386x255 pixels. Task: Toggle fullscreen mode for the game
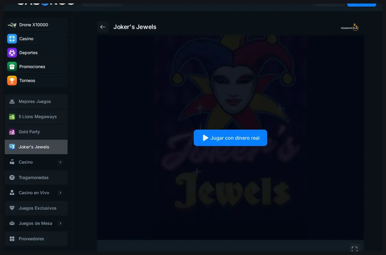pos(355,249)
